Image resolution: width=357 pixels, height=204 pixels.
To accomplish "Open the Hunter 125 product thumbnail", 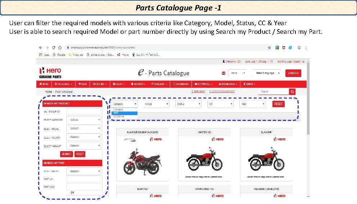I will click(x=204, y=155).
